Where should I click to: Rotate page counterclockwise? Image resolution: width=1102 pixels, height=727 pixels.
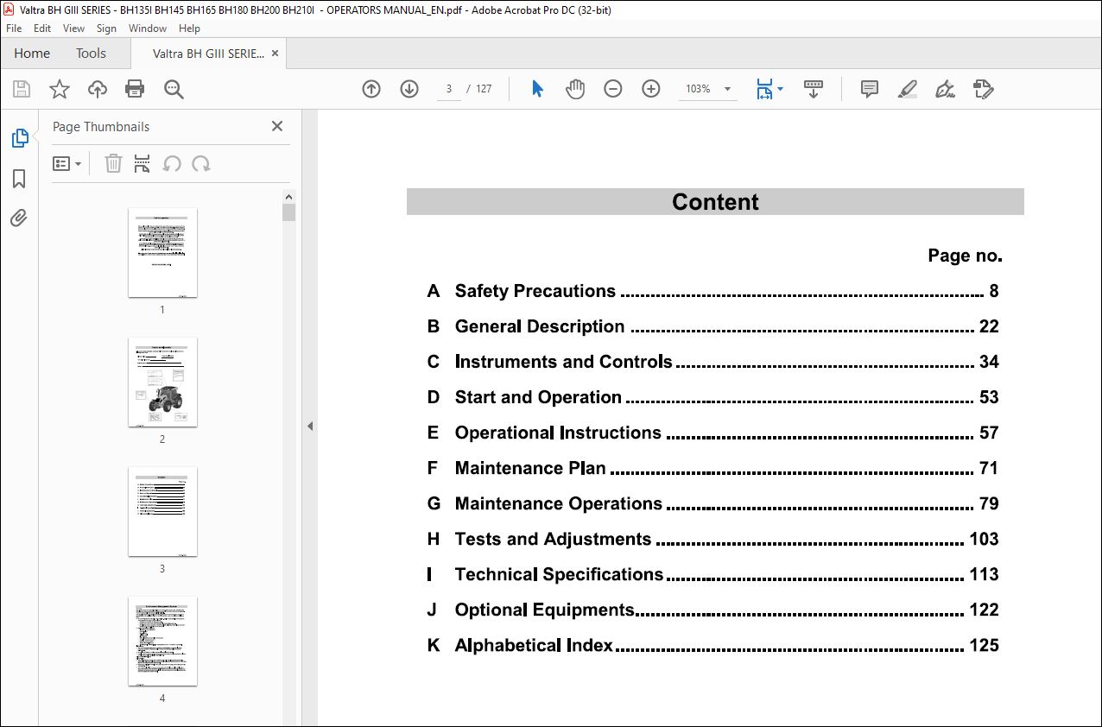tap(172, 163)
